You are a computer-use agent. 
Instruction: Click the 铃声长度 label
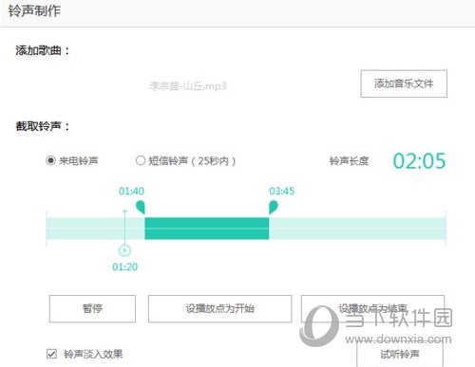(x=349, y=161)
